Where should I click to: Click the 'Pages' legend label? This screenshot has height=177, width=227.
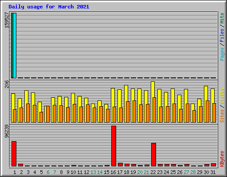(x=222, y=54)
